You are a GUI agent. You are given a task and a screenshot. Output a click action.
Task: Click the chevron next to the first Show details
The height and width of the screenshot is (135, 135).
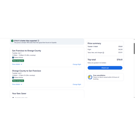point(21,64)
